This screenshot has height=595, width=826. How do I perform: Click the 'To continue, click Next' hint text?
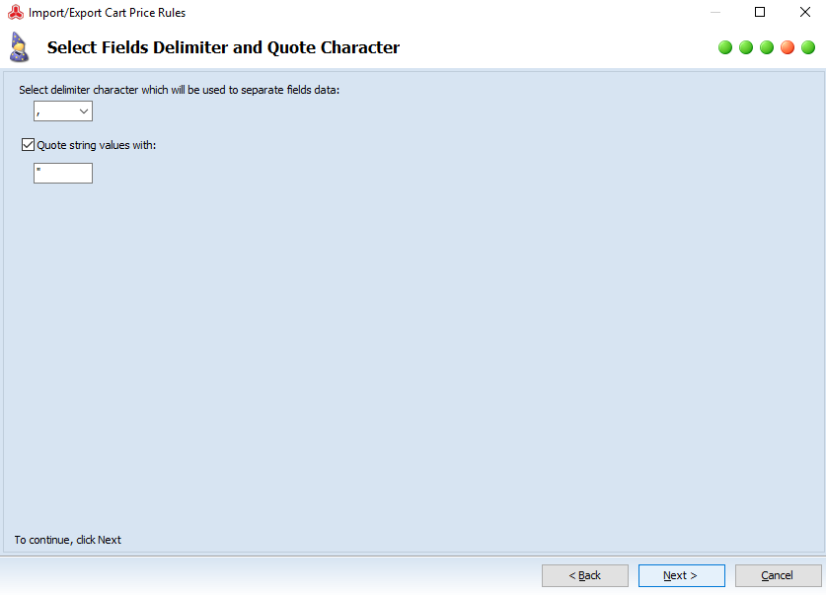click(x=68, y=540)
